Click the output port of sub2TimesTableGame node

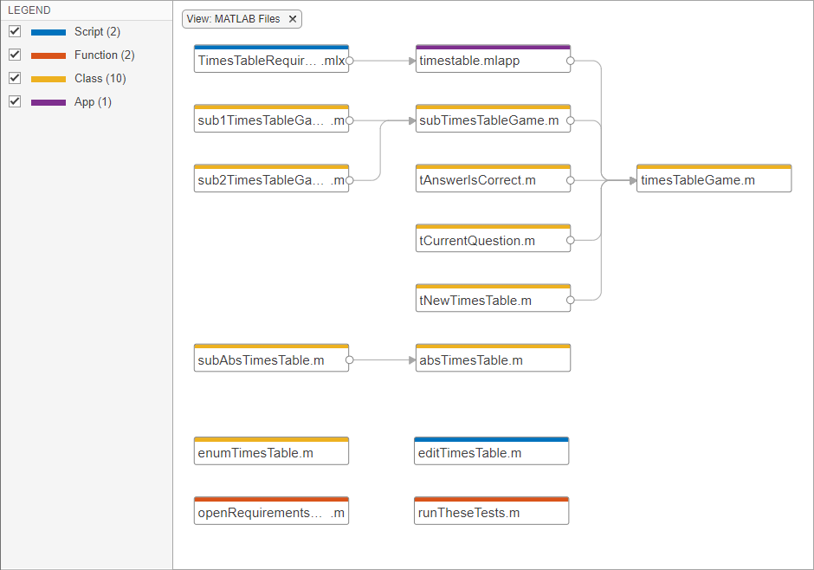coord(349,180)
